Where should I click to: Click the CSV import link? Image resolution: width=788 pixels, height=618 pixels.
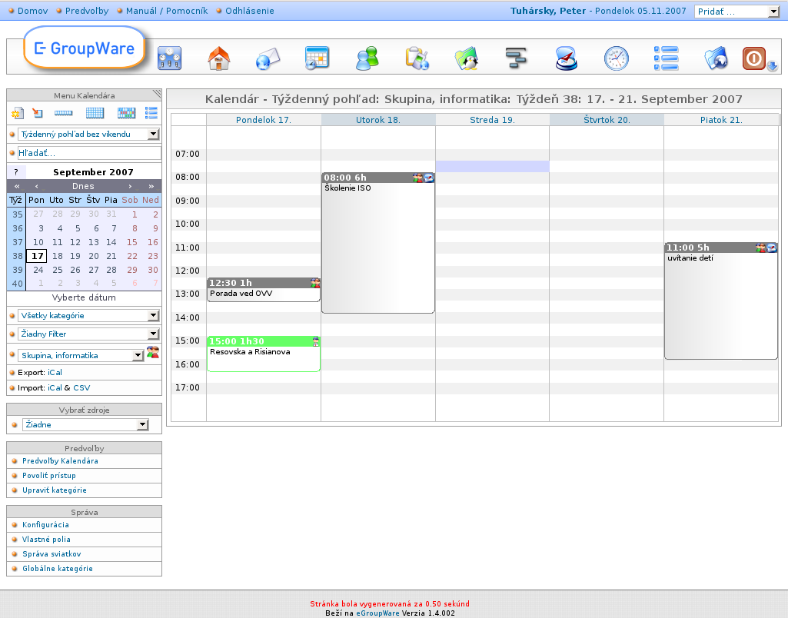click(x=82, y=388)
